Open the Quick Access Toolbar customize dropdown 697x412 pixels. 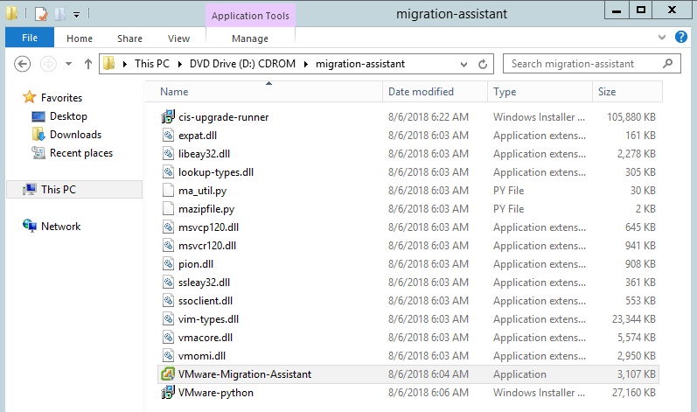(77, 14)
